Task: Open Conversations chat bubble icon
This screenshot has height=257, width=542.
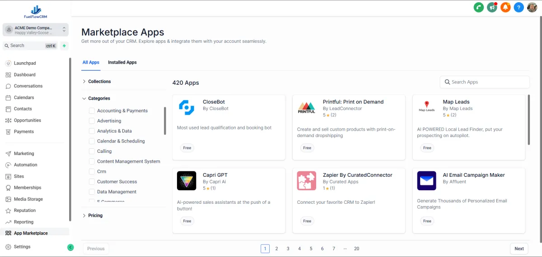Action: point(8,86)
